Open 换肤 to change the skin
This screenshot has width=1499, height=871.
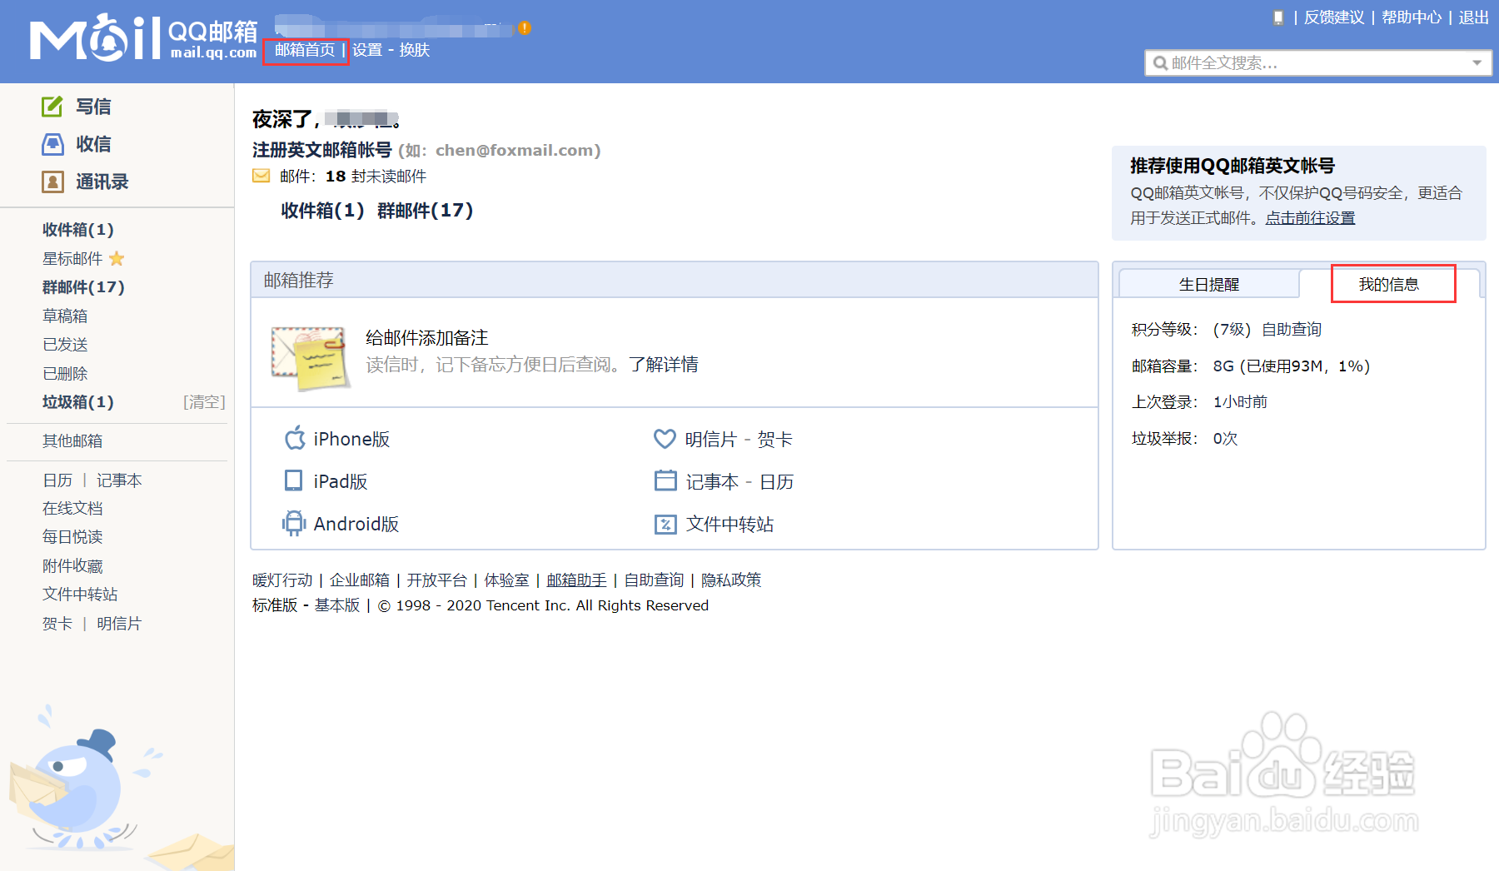click(415, 49)
